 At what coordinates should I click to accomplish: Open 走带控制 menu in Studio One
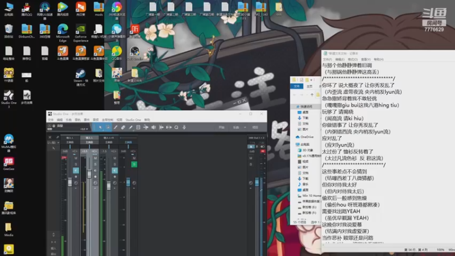[x=107, y=120]
